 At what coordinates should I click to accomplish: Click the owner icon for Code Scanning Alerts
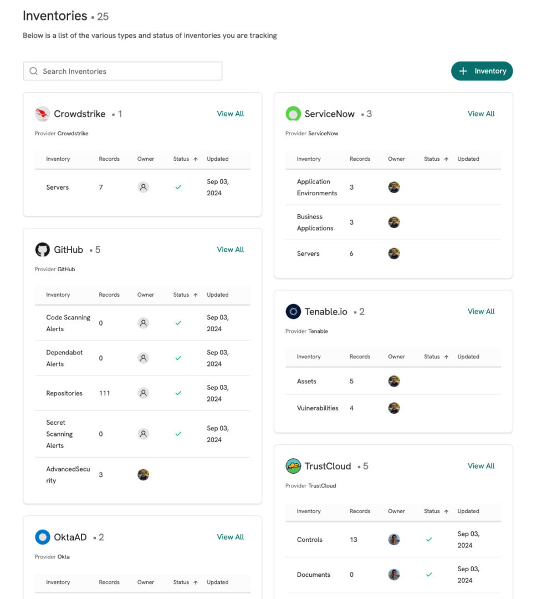(143, 323)
